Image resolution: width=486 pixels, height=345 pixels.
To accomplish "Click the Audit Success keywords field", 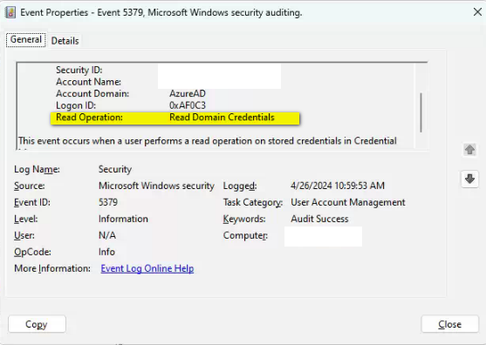I will pos(319,219).
